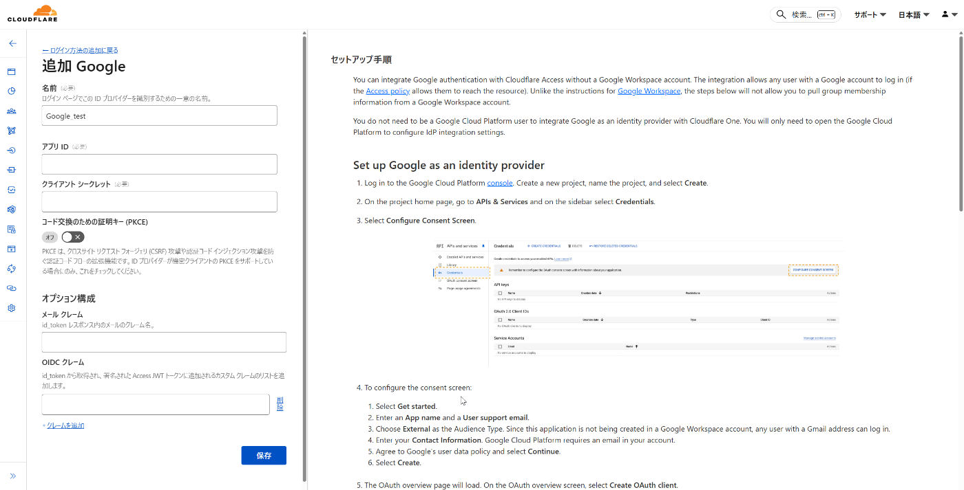Focus the OIDC クレーム input field
The image size is (964, 490).
[x=156, y=405]
